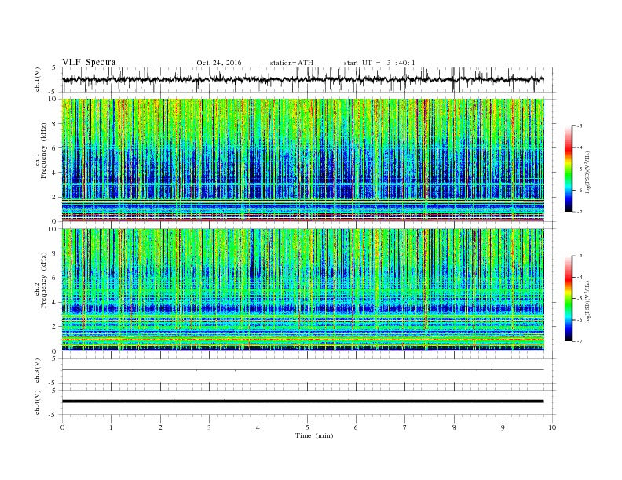Click the ch.2 color bar "log(PSD)(V²/Hz)" label
The width and height of the screenshot is (622, 480).
point(587,302)
